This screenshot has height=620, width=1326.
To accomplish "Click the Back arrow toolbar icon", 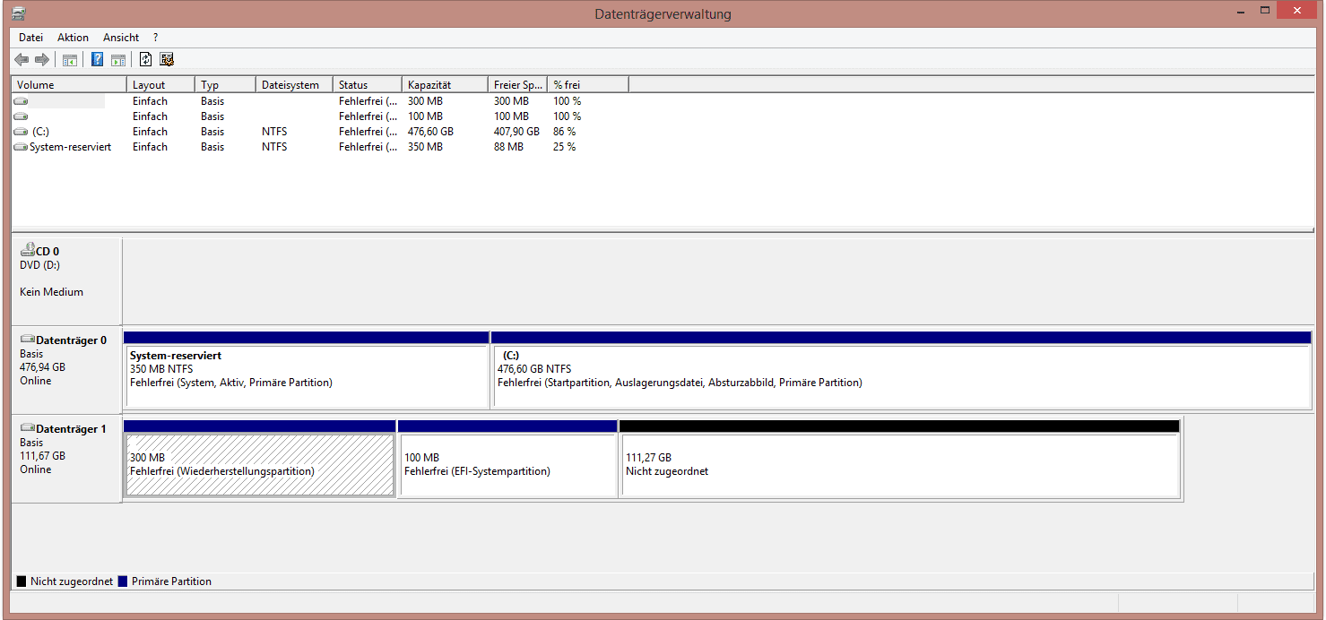I will 22,60.
